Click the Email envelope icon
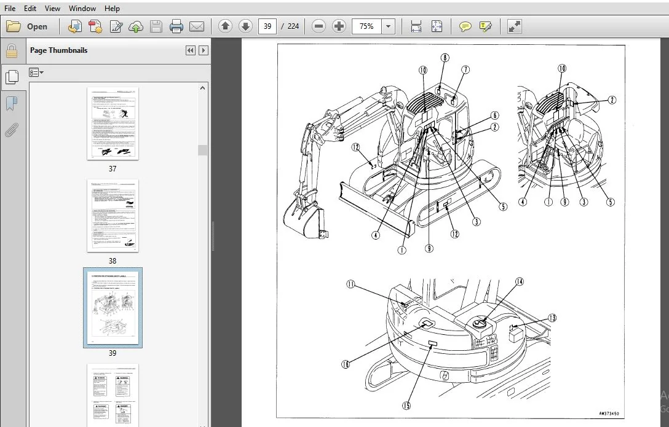This screenshot has width=669, height=427. click(197, 26)
